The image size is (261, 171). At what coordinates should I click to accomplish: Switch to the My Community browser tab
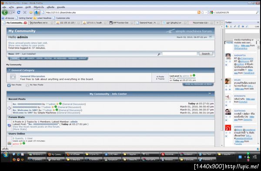15,23
